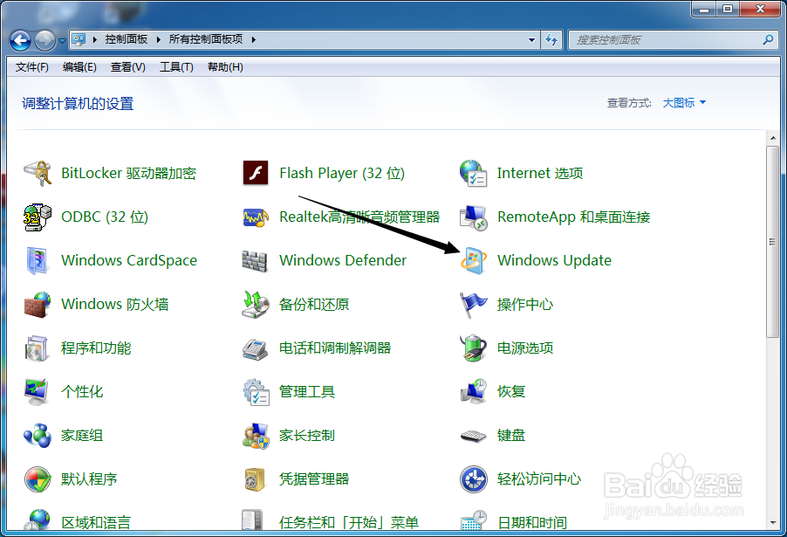Expand the address bar location dropdown

click(x=530, y=39)
